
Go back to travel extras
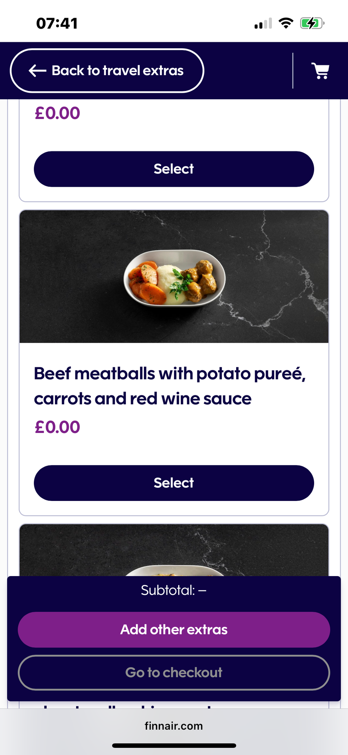pos(107,71)
